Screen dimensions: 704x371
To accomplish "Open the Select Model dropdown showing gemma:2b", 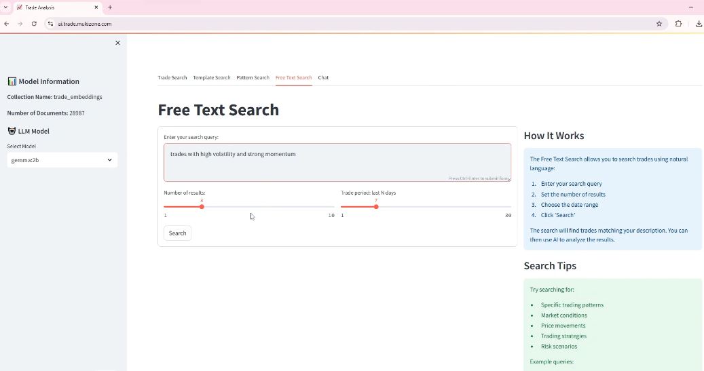I will coord(62,160).
